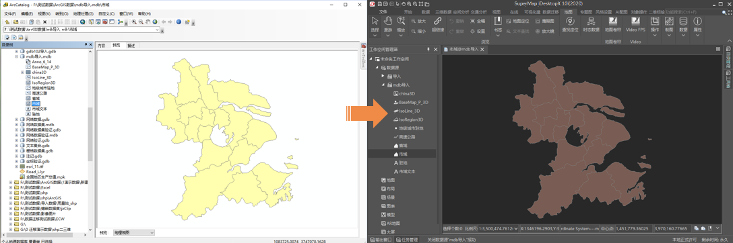Click the Save icon in SuperMap title bar

pos(379,4)
